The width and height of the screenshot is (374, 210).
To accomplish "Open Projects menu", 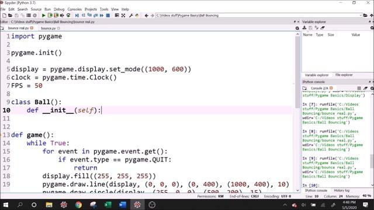I will tap(91, 9).
